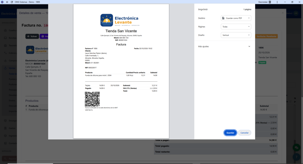Click the 'Imprimir' dialog title

203,9
